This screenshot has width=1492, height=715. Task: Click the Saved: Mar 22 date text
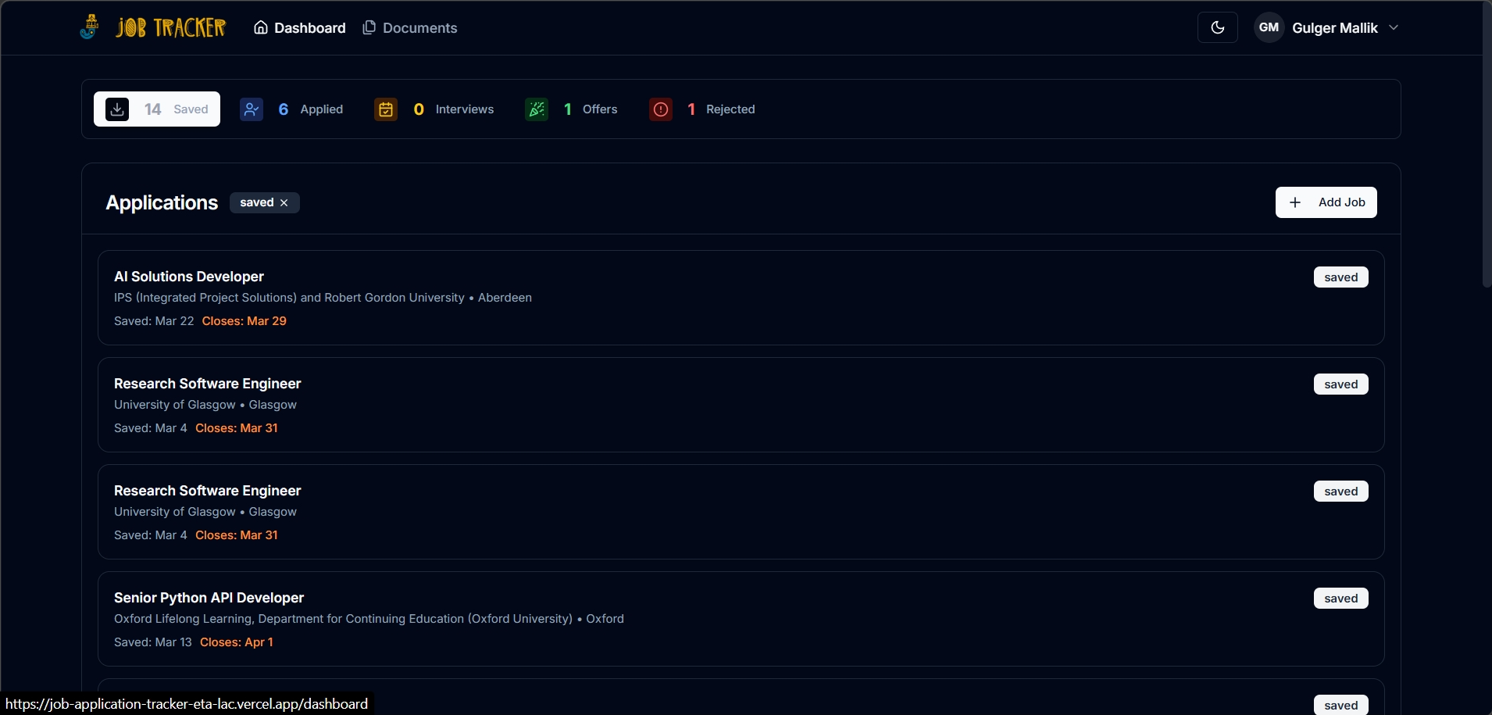[x=154, y=321]
